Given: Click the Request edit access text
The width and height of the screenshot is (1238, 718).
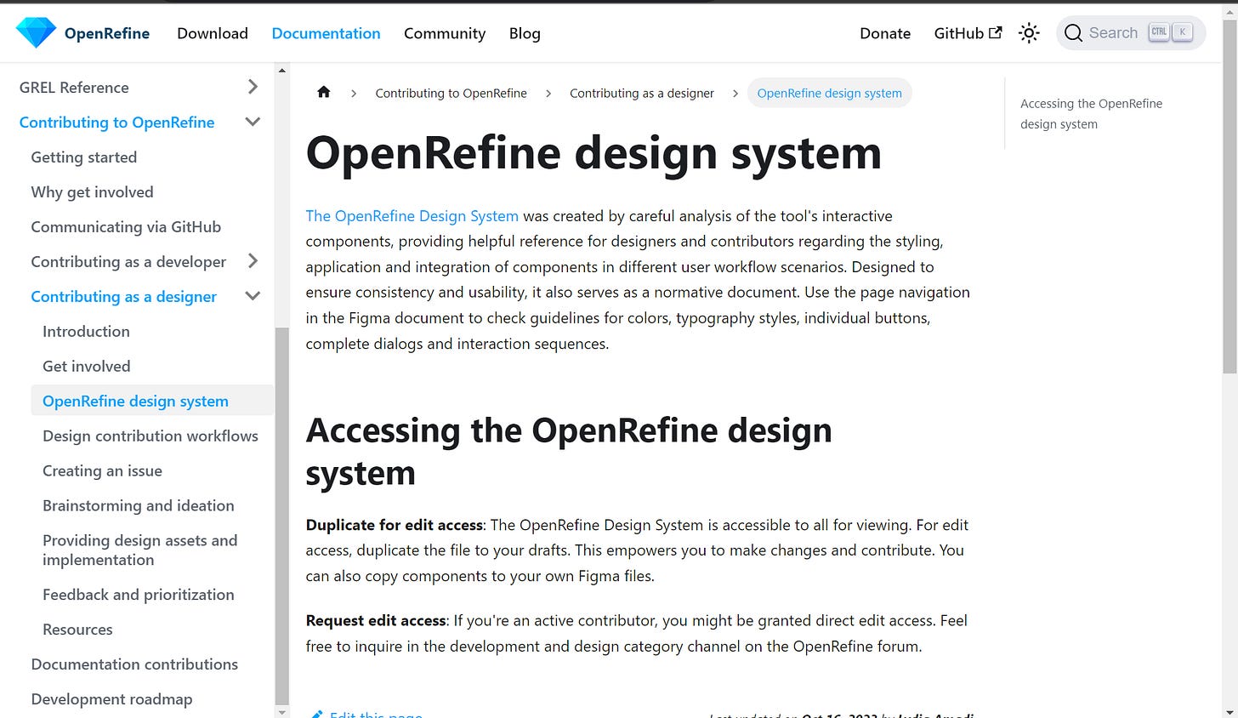Looking at the screenshot, I should [x=376, y=620].
